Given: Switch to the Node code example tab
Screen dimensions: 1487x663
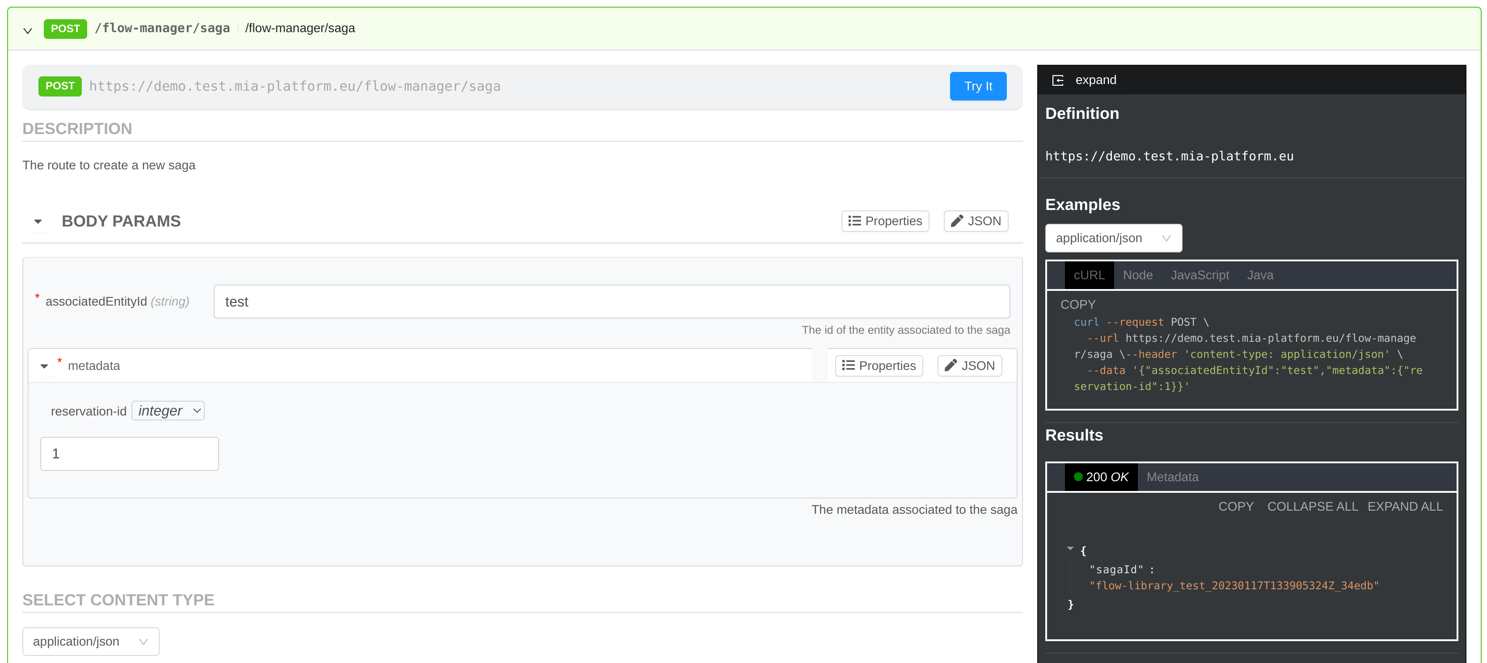Looking at the screenshot, I should [1137, 275].
